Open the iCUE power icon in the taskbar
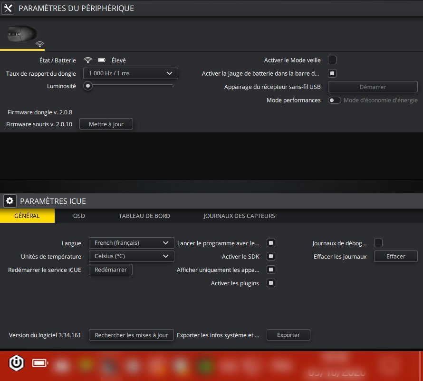The image size is (423, 381). tap(17, 363)
